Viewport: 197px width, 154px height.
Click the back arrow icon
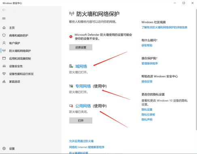pos(4,10)
